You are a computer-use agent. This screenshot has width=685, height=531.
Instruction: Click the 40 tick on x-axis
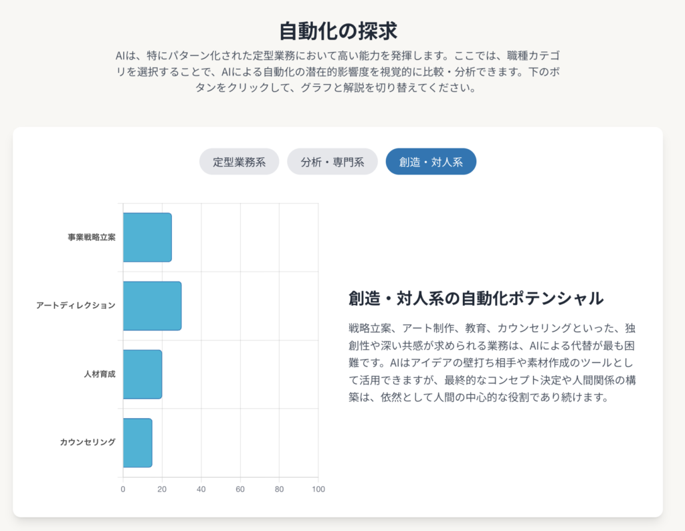(x=201, y=490)
